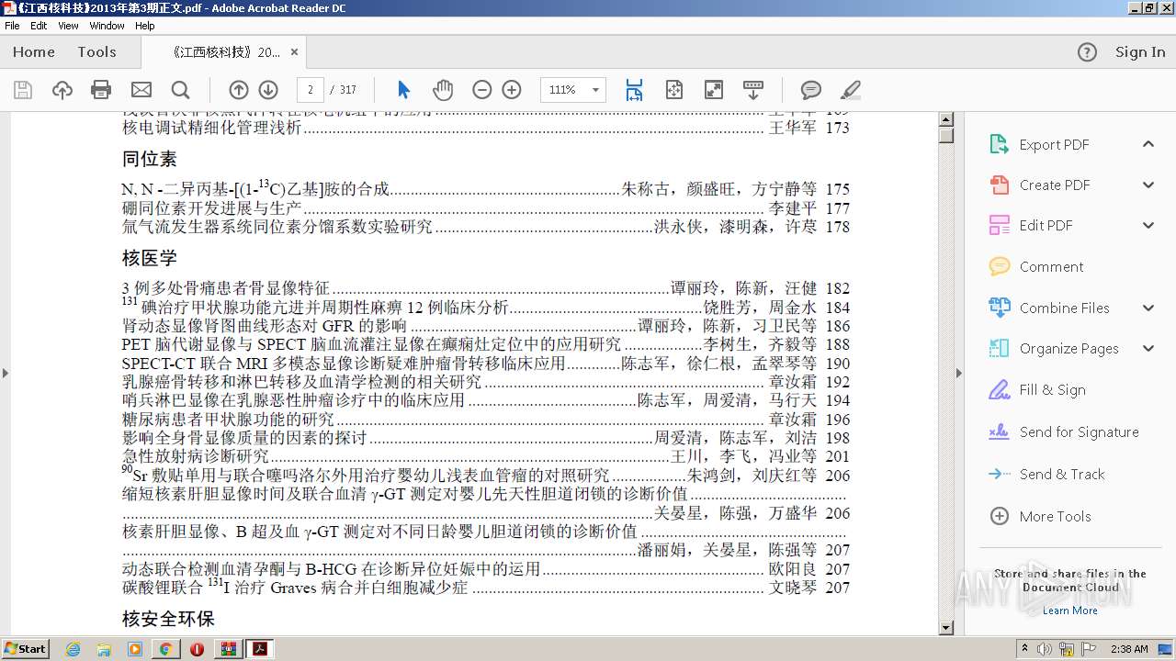Open Fill & Sign tool
The height and width of the screenshot is (661, 1176).
[x=1052, y=389]
